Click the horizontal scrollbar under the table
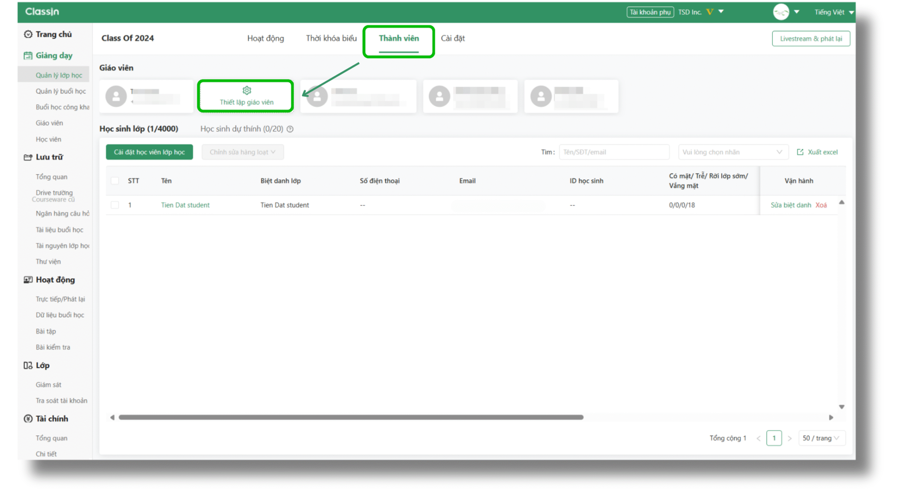Viewport: 902px width, 493px height. [x=351, y=417]
